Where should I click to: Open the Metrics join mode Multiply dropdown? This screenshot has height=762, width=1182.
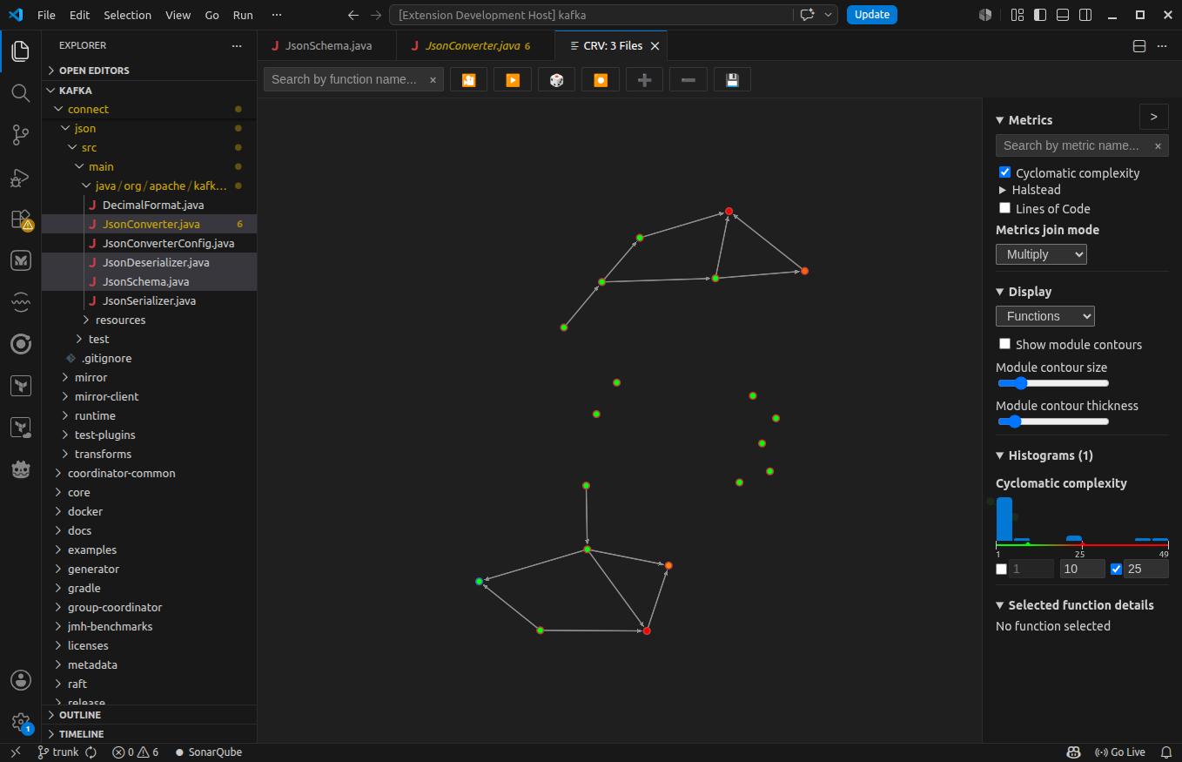[x=1041, y=254]
